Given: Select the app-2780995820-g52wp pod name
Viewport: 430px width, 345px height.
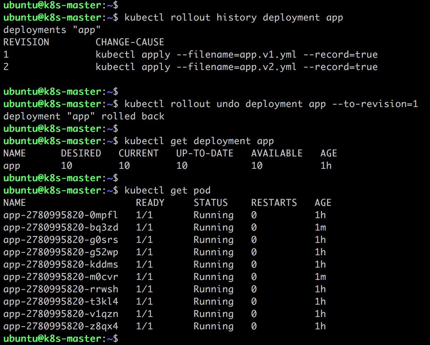Looking at the screenshot, I should pos(61,252).
